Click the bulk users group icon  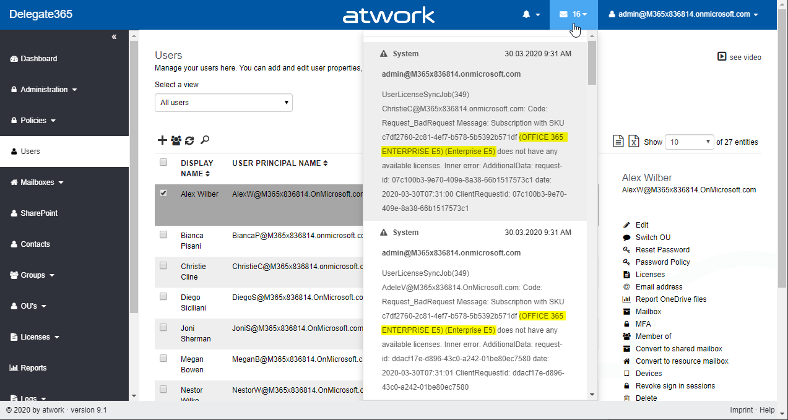tap(176, 140)
